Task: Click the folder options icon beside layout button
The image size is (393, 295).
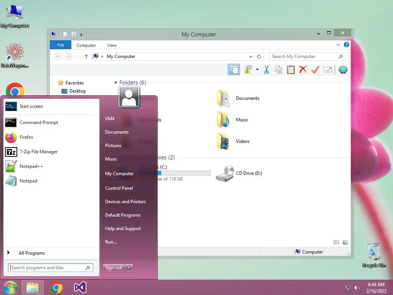Action: tap(248, 70)
